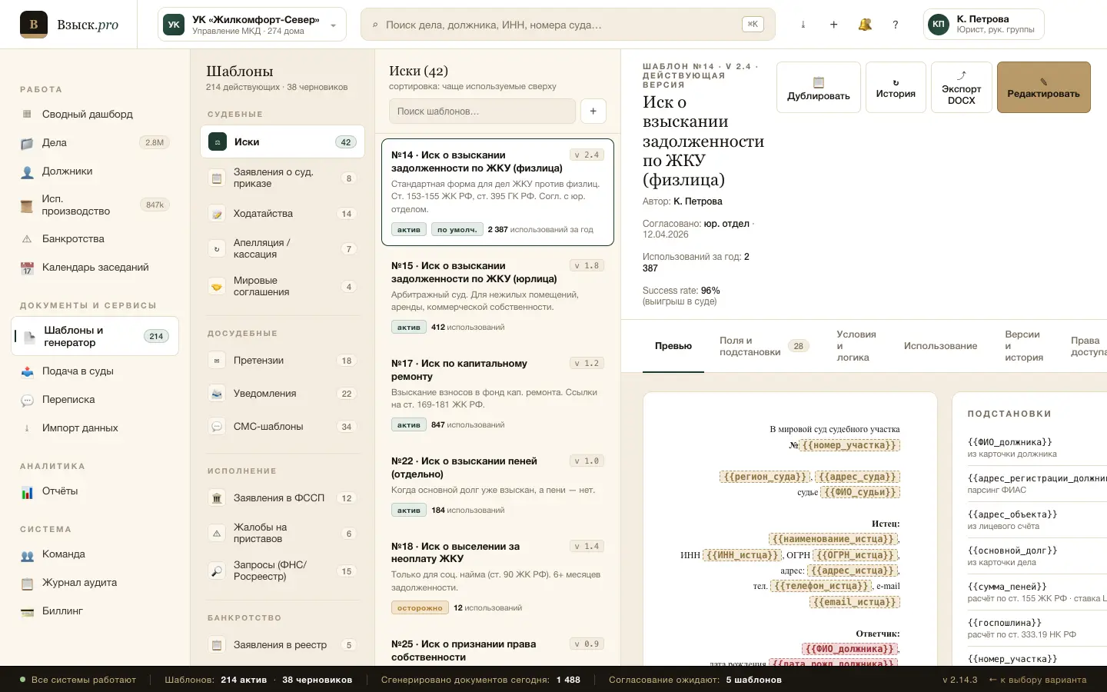Select the Иски template category
Screen dimensions: 1107x692
[283, 141]
